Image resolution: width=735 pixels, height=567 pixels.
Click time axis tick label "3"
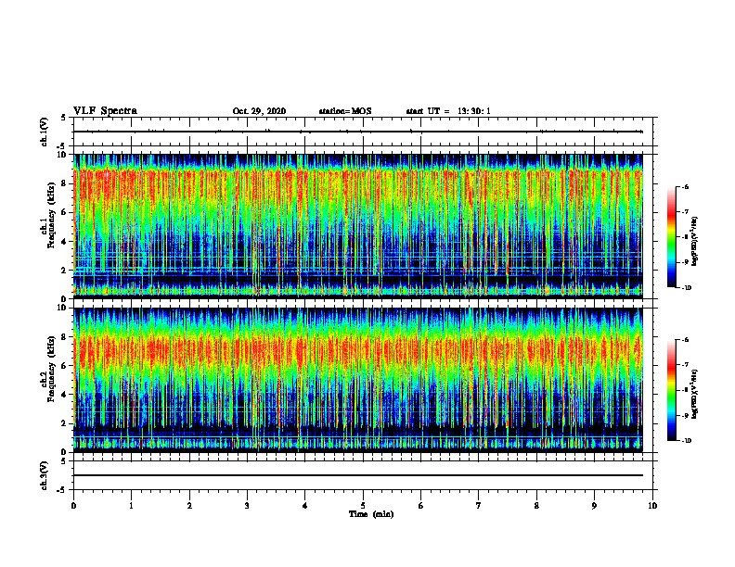coord(247,506)
